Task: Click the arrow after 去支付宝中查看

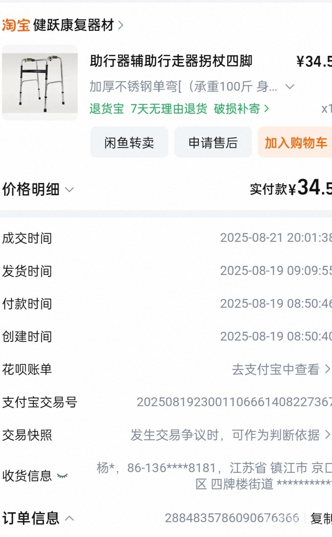Action: (x=327, y=369)
